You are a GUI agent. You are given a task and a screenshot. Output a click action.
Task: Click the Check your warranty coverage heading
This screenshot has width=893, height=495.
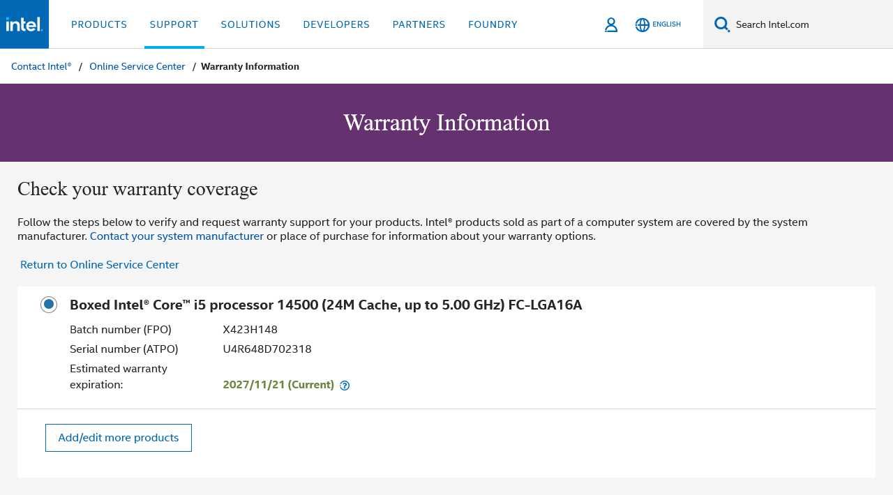tap(137, 189)
